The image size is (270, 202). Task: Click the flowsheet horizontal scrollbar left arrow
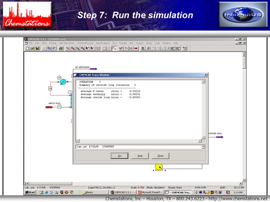pos(27,183)
